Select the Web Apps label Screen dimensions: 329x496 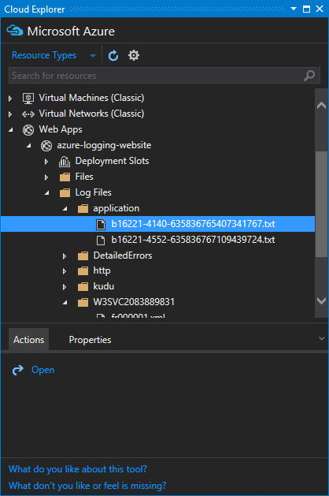pyautogui.click(x=61, y=129)
